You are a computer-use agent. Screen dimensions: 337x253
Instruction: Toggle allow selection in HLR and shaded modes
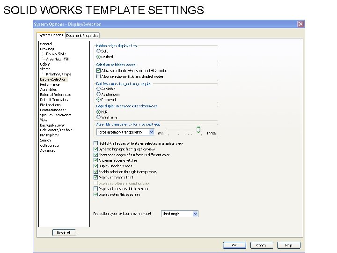(98, 76)
